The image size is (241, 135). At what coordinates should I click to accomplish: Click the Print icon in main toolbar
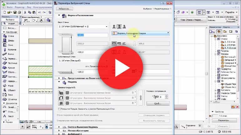point(19,12)
